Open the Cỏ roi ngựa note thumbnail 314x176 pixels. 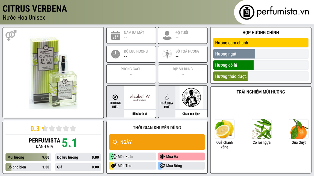pos(262,129)
